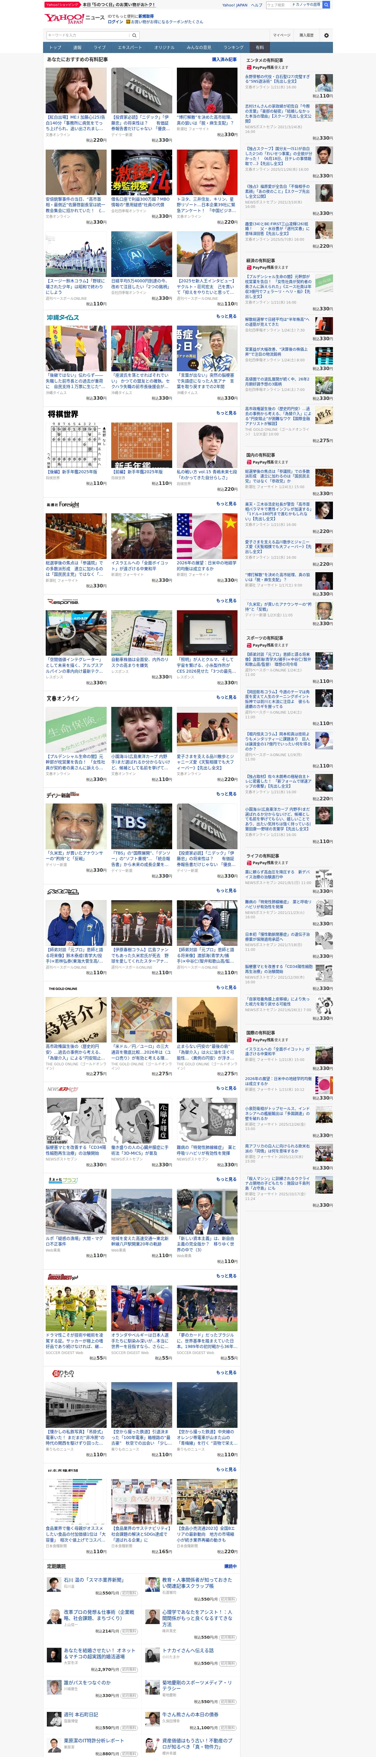Image resolution: width=376 pixels, height=1757 pixels.
Task: Open エンタメの有料記事 heading
Action: [265, 60]
